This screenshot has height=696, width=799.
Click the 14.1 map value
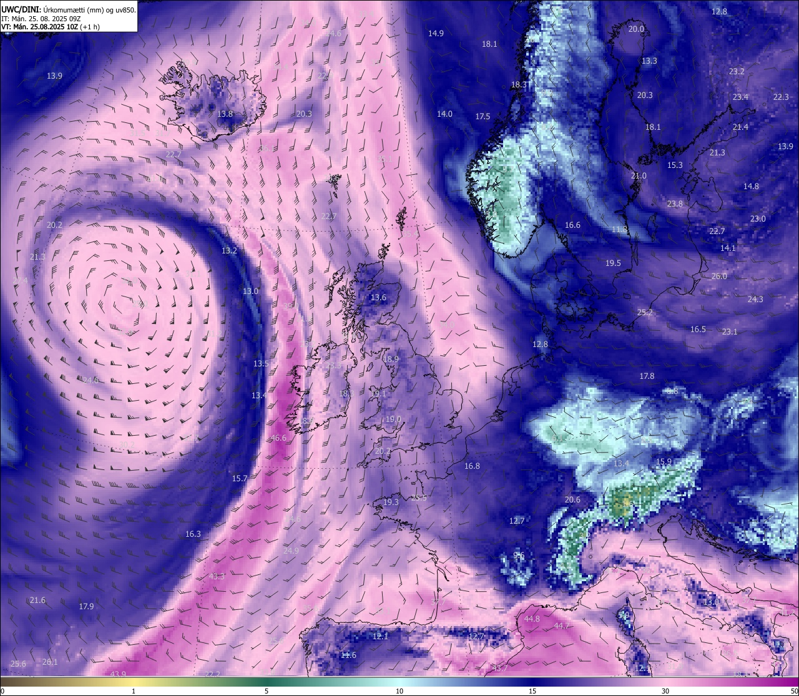(x=728, y=248)
